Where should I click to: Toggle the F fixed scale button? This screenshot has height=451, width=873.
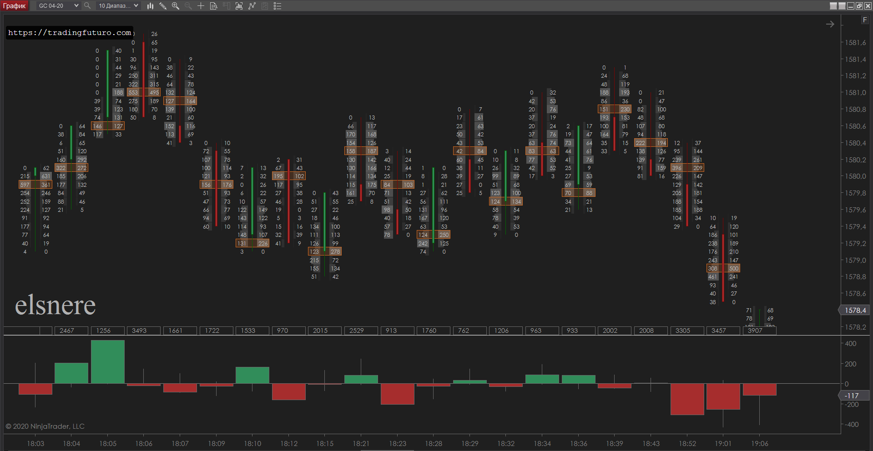point(864,20)
